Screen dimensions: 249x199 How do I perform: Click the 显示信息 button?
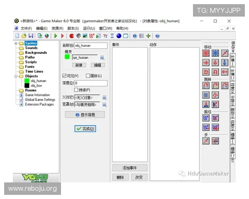[85, 114]
